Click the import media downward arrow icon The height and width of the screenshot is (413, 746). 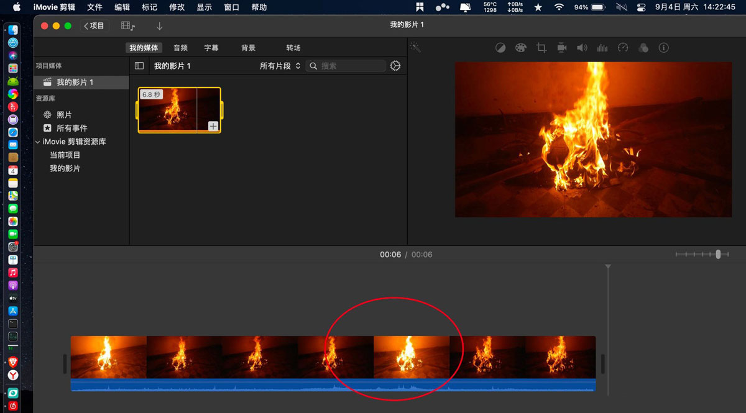click(160, 26)
